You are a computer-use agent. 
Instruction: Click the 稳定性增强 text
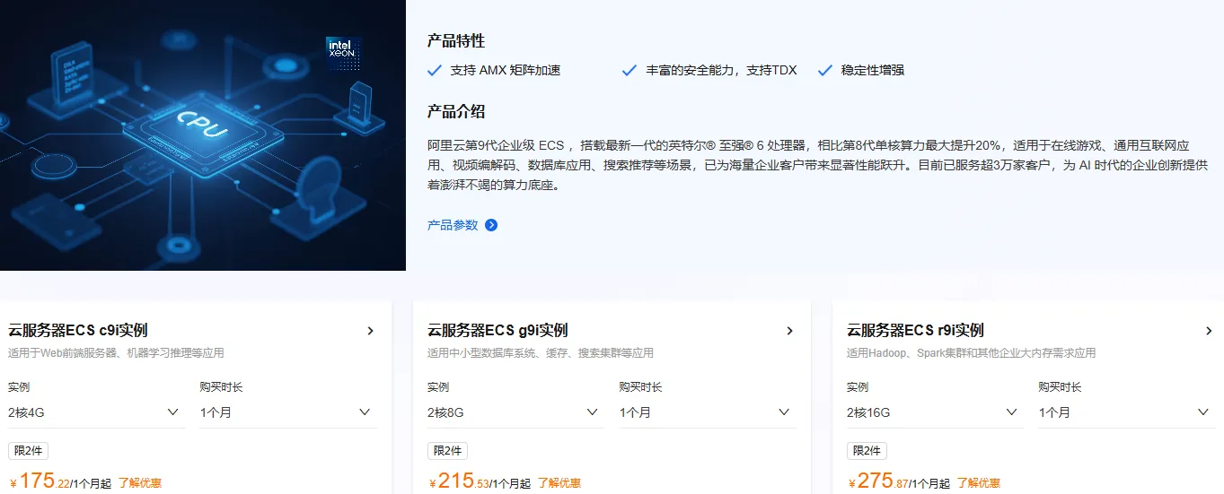point(873,70)
